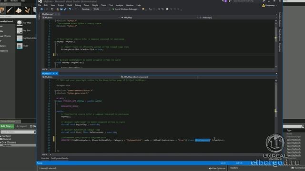
Task: Open the Find Symbol Results tab
Action: click(60, 158)
